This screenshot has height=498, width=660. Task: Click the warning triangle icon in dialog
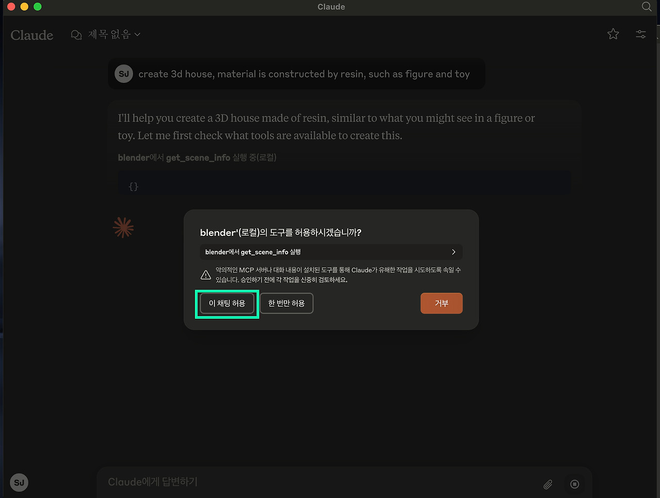(x=206, y=275)
